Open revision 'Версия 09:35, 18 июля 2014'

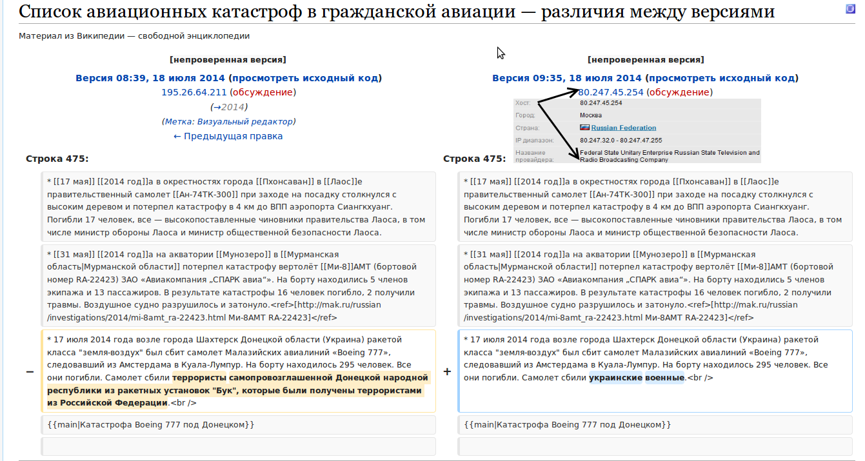coord(567,78)
